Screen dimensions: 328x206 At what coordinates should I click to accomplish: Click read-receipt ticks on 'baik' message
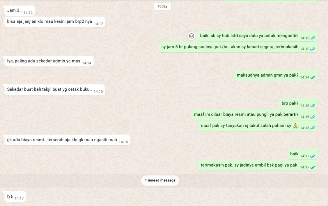pyautogui.click(x=313, y=156)
